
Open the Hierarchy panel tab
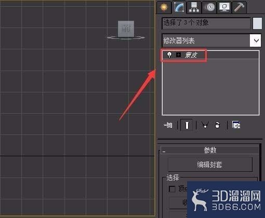[x=194, y=7]
